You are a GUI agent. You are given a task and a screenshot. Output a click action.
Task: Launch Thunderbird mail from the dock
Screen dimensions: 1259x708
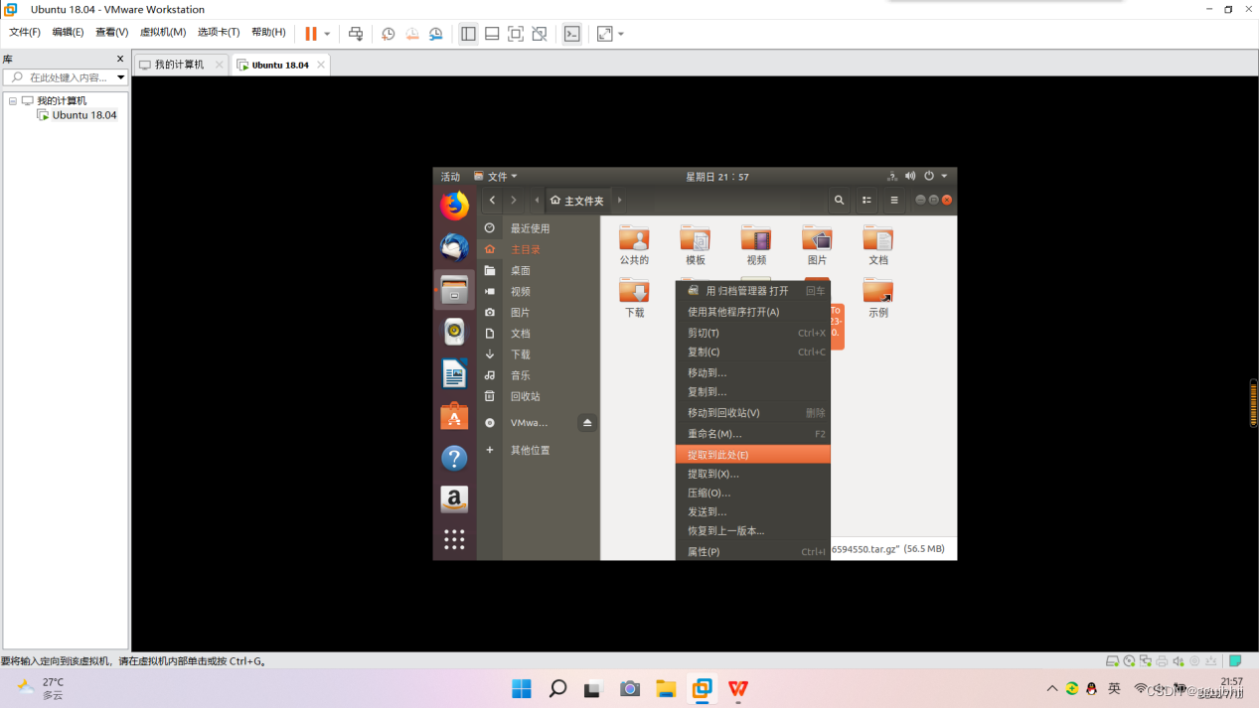coord(454,247)
